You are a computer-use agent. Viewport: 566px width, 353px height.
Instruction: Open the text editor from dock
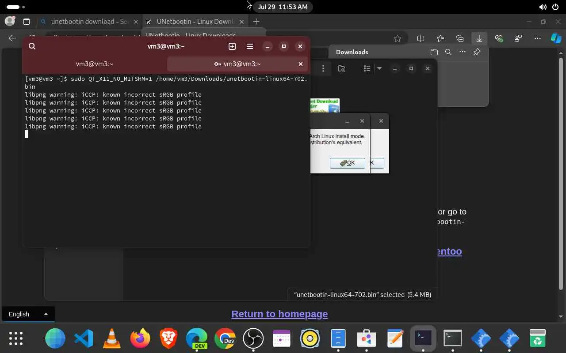point(395,338)
